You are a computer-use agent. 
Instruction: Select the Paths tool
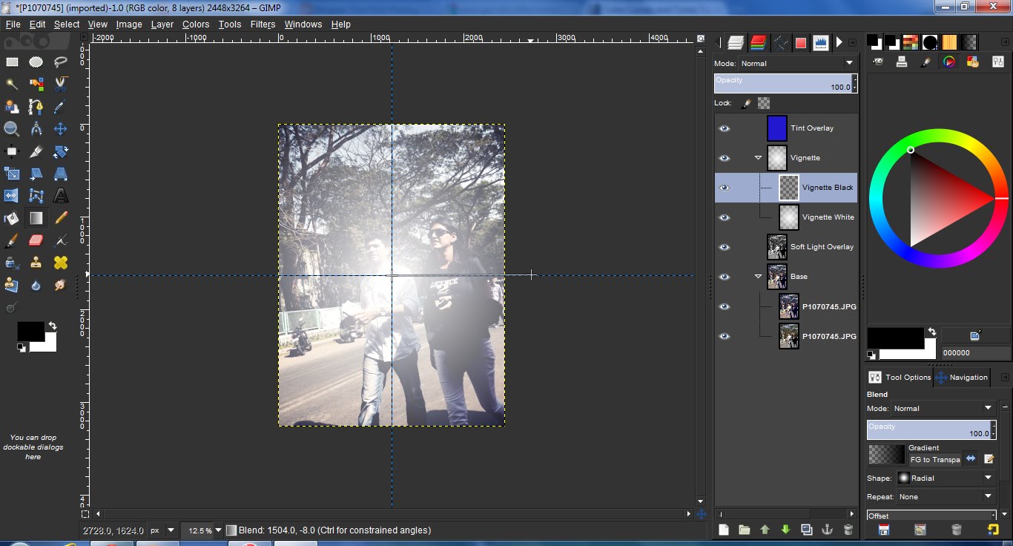click(x=36, y=106)
